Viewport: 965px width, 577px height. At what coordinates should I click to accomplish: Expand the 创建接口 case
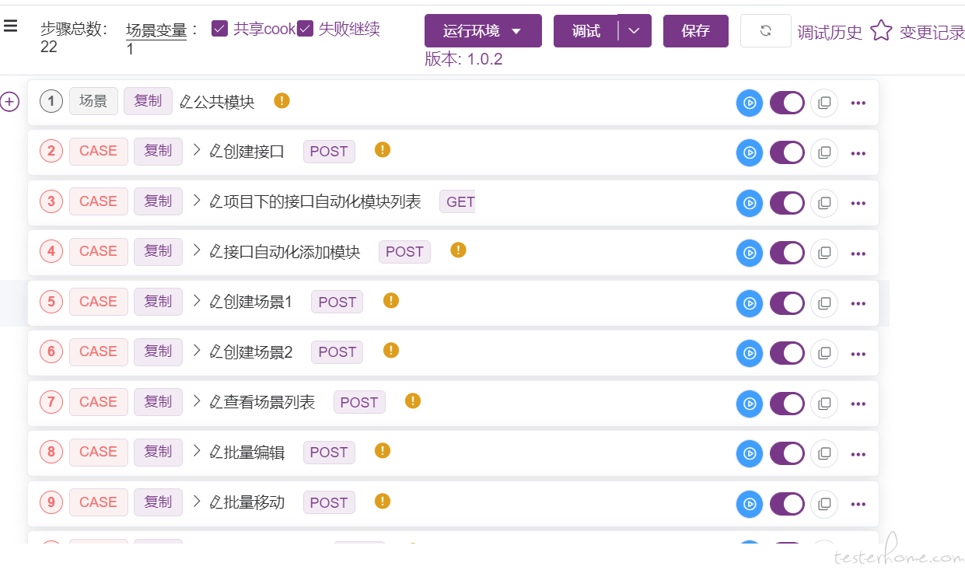pos(197,150)
